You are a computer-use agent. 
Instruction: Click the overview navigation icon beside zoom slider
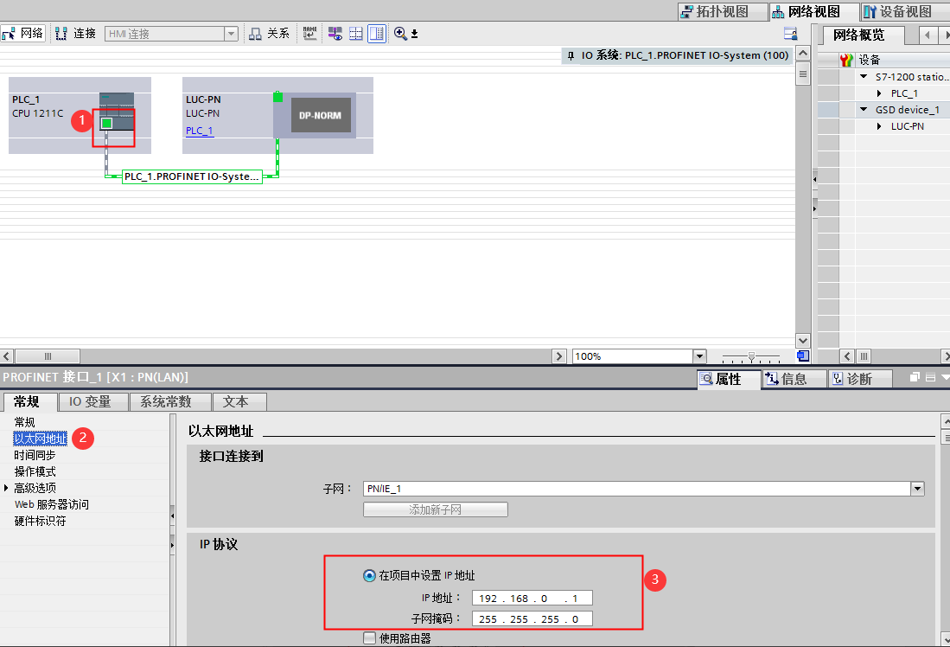(x=803, y=356)
